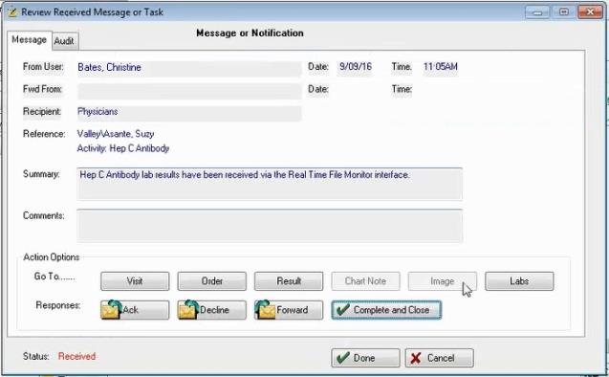
Task: Open the lab Result
Action: [289, 281]
